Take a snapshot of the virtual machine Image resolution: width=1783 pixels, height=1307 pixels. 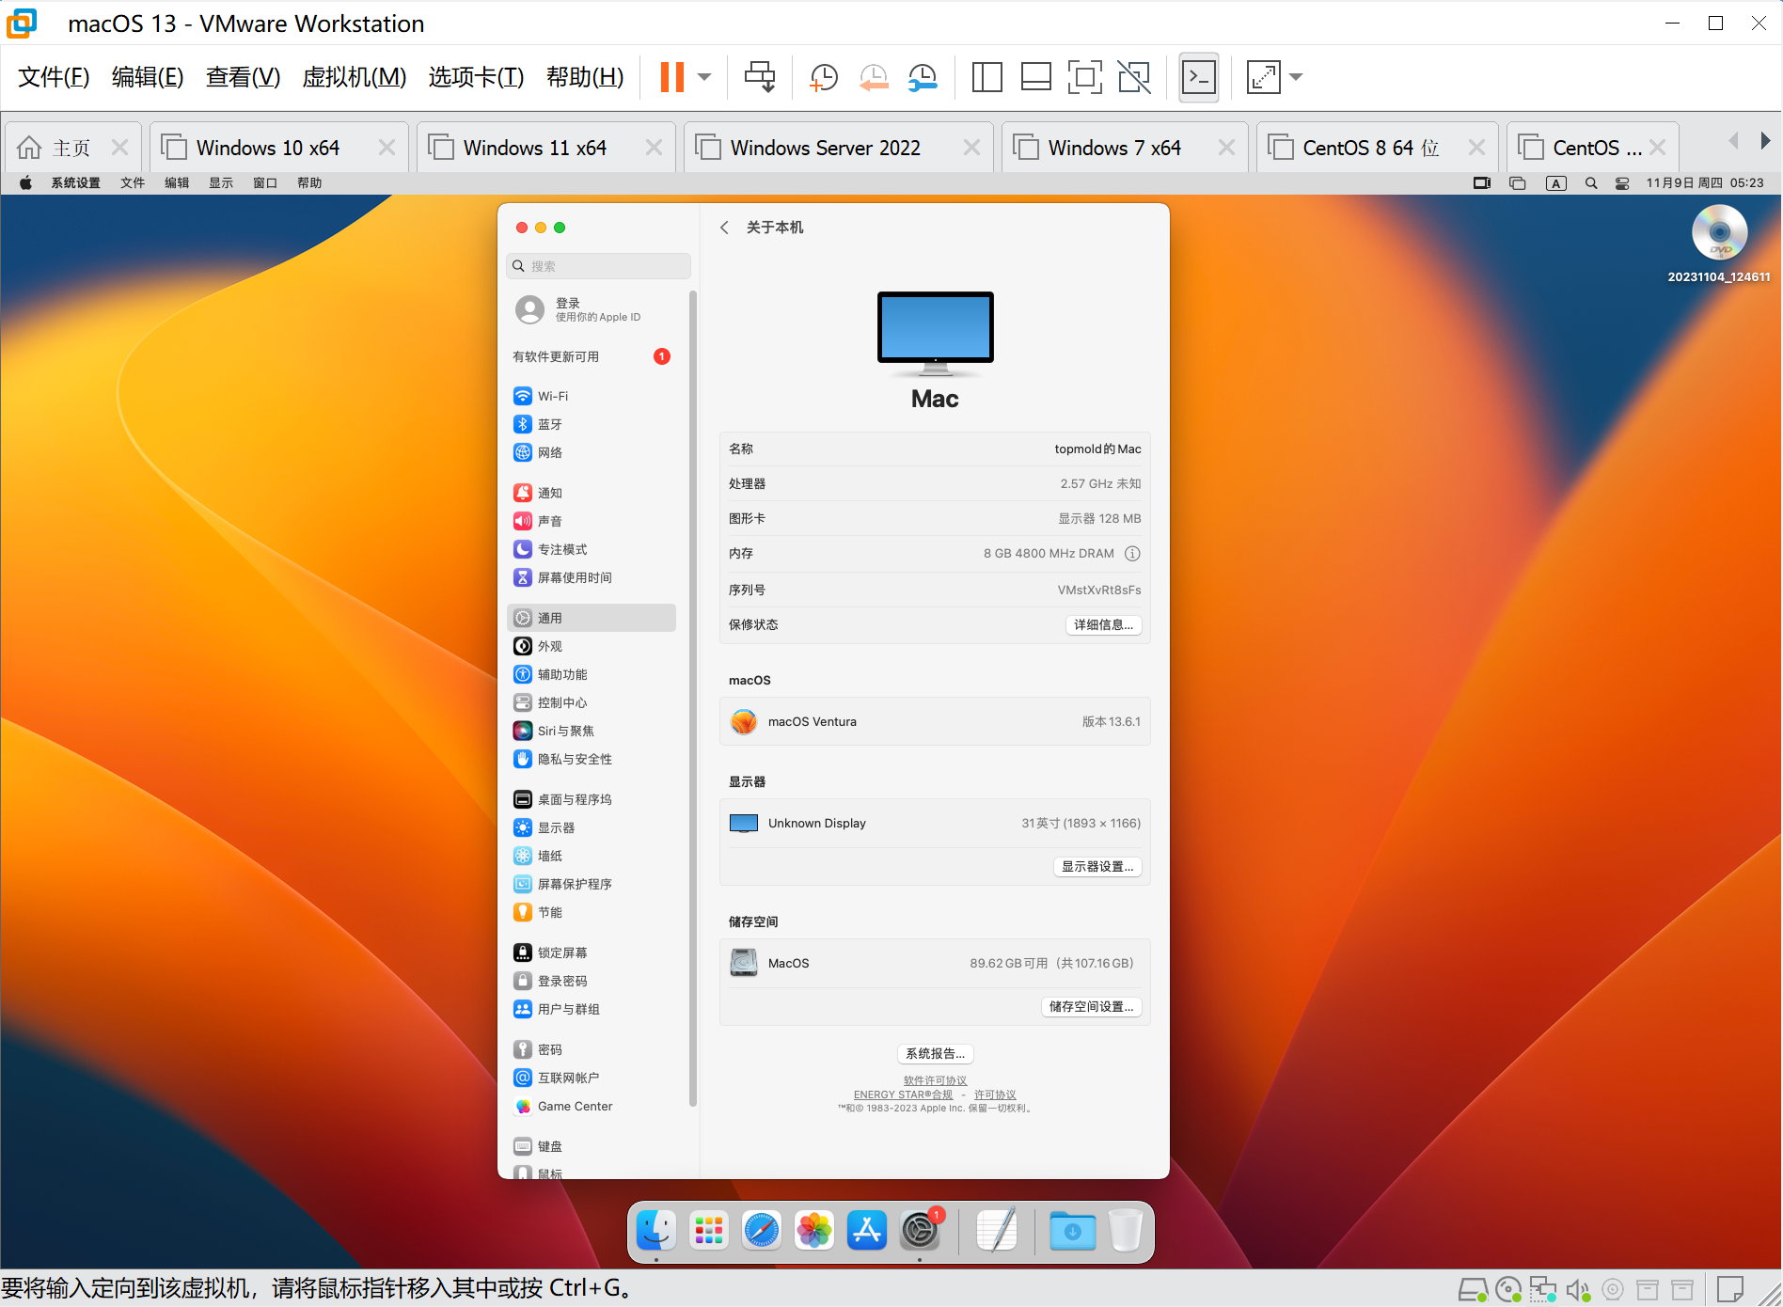823,77
